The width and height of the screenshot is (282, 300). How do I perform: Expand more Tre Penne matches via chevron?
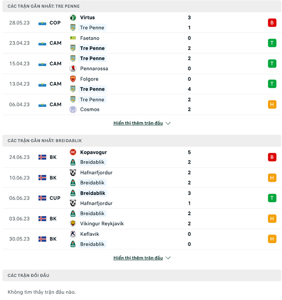168,123
